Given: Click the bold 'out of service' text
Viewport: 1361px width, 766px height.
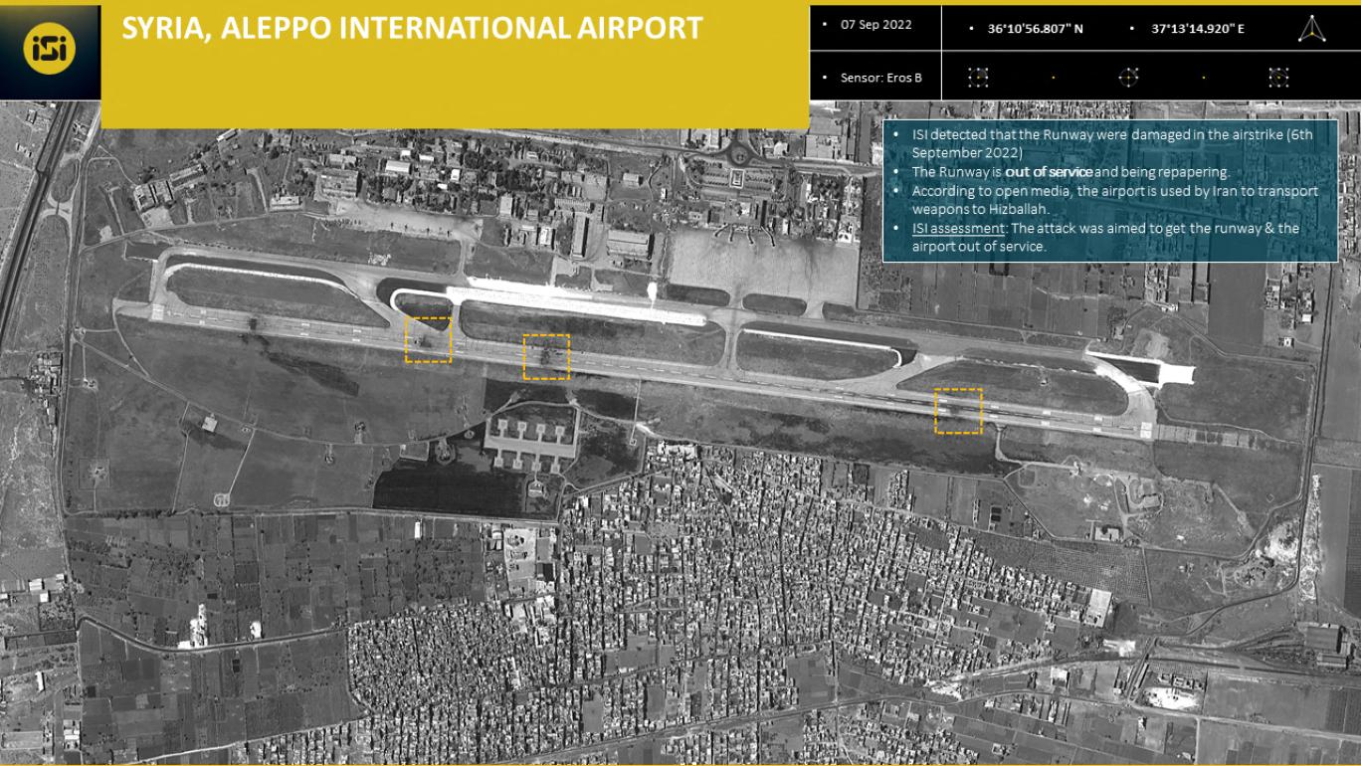Looking at the screenshot, I should click(1049, 172).
